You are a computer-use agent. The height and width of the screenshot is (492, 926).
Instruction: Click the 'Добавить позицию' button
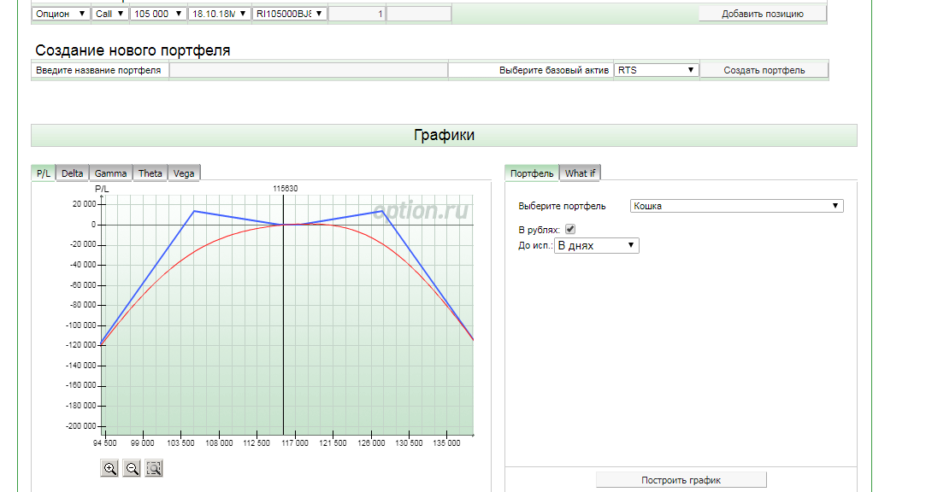(x=763, y=14)
